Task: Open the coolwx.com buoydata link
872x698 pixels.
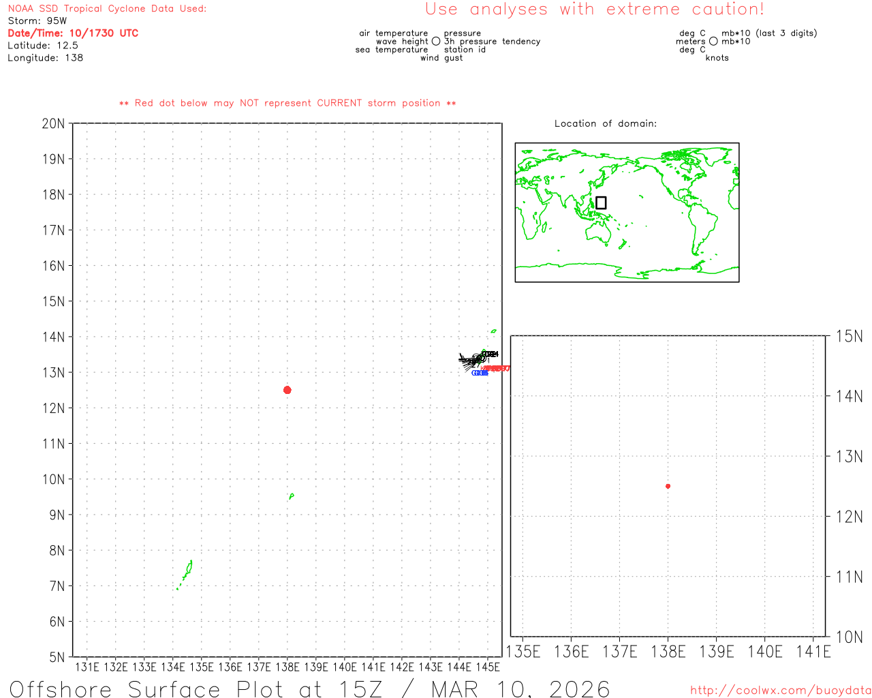Action: (x=781, y=690)
